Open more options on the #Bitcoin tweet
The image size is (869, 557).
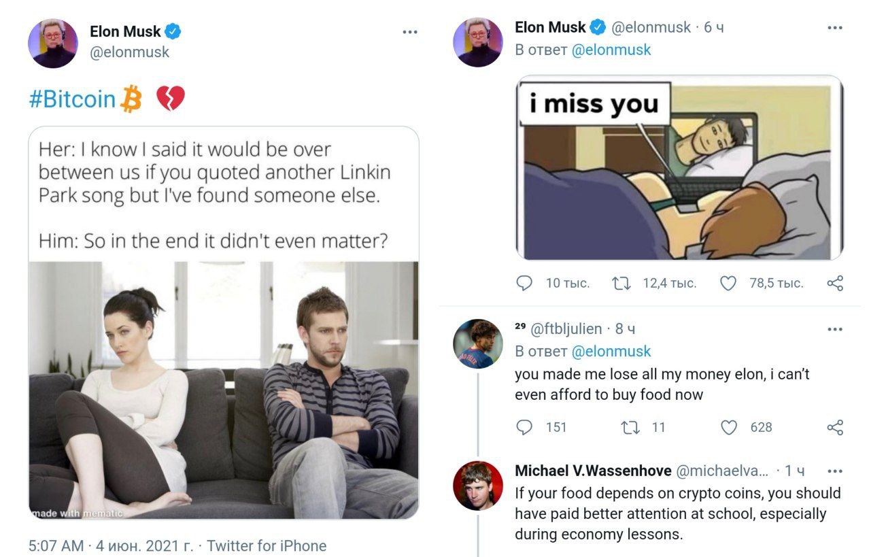point(409,32)
